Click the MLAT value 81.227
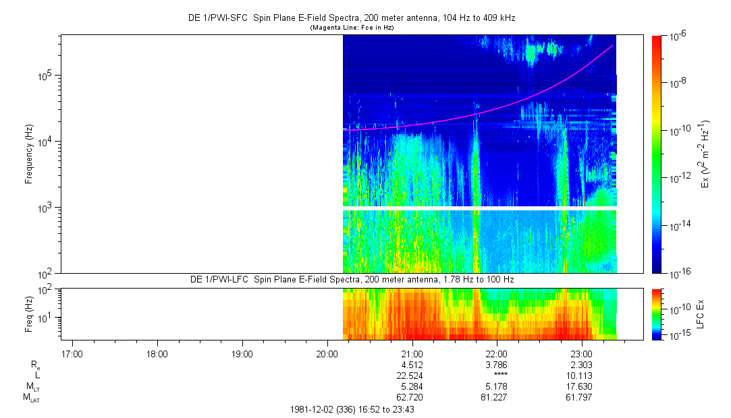The width and height of the screenshot is (731, 418). tap(496, 398)
